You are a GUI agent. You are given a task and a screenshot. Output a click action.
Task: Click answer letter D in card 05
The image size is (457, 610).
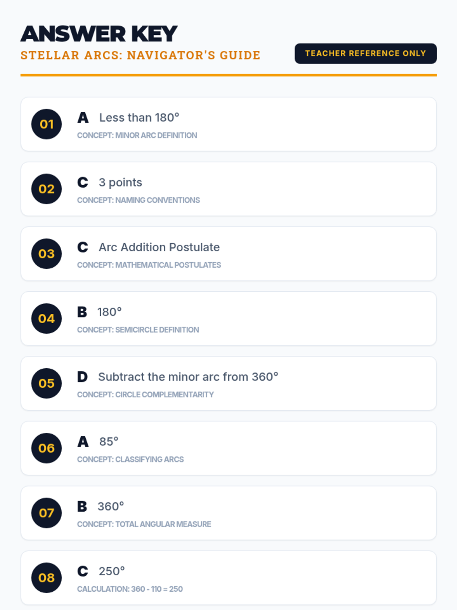point(82,377)
